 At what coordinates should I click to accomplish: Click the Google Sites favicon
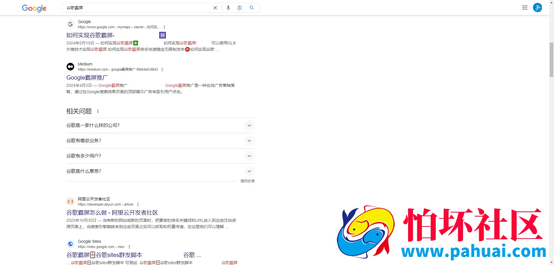tap(70, 244)
